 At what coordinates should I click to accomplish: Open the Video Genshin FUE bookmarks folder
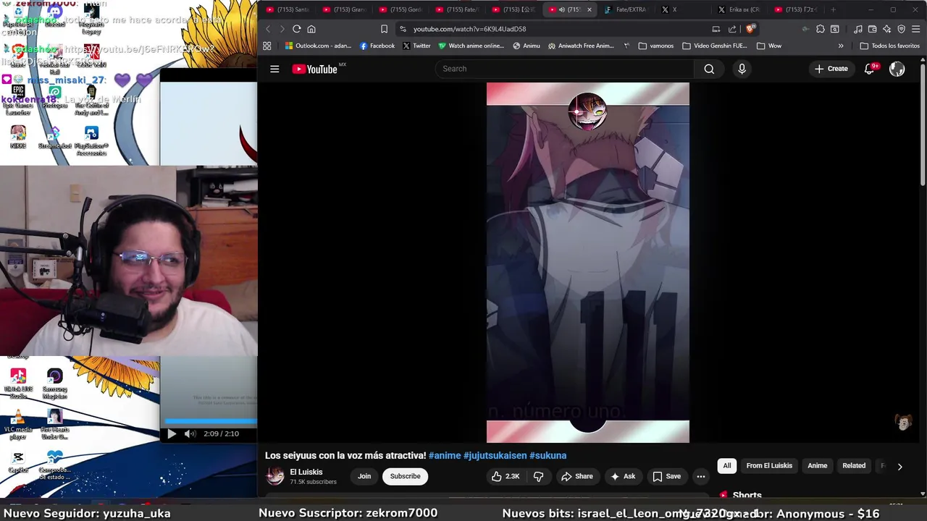point(714,46)
